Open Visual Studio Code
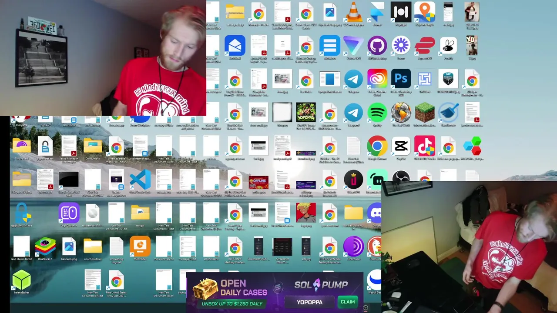Screen dimensions: 557x313 (140, 180)
